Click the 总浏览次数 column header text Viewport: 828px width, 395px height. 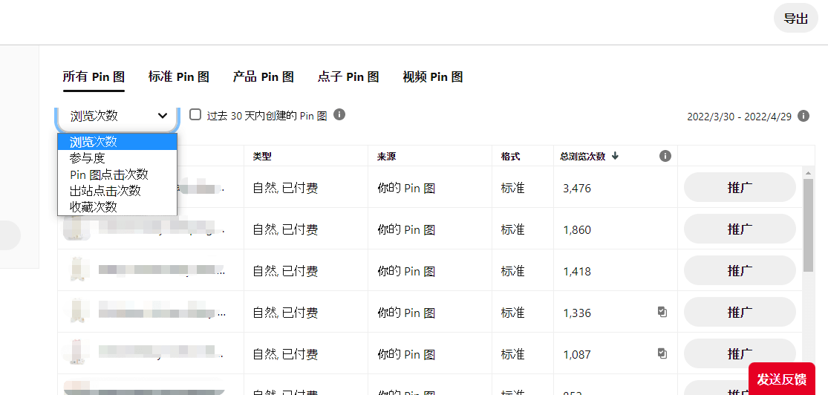pyautogui.click(x=583, y=157)
